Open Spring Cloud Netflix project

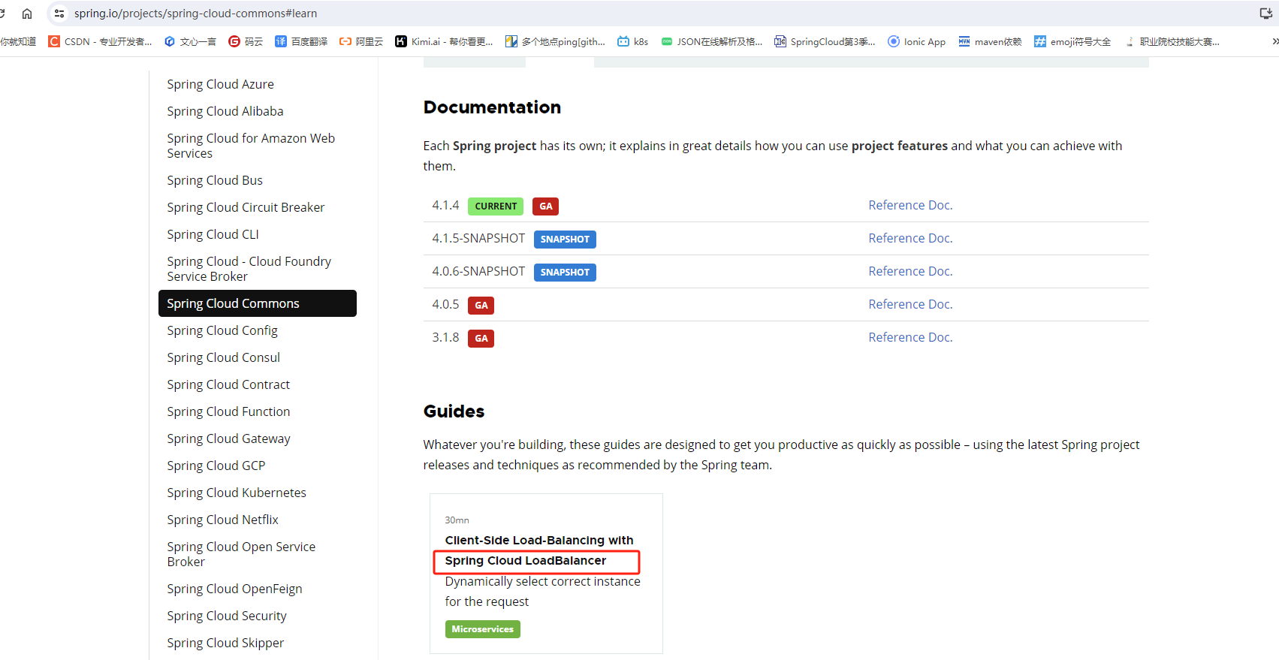tap(222, 520)
